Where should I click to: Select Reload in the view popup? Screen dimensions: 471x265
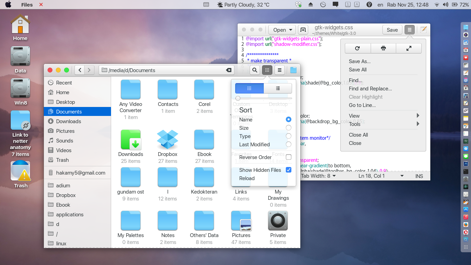point(247,178)
